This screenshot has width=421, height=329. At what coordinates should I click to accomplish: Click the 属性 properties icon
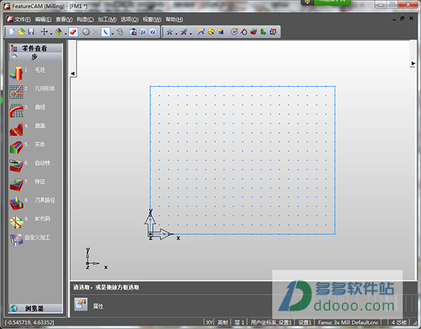(x=81, y=304)
